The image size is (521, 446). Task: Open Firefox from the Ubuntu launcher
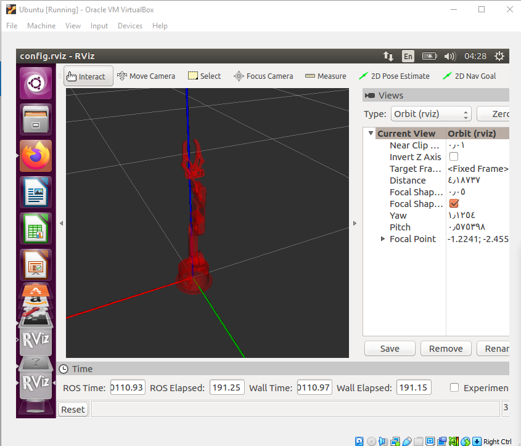(x=36, y=156)
